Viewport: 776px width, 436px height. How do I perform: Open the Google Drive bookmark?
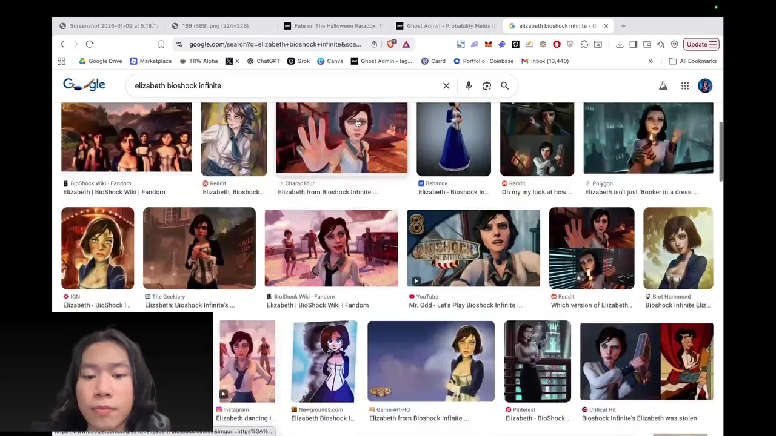[101, 61]
